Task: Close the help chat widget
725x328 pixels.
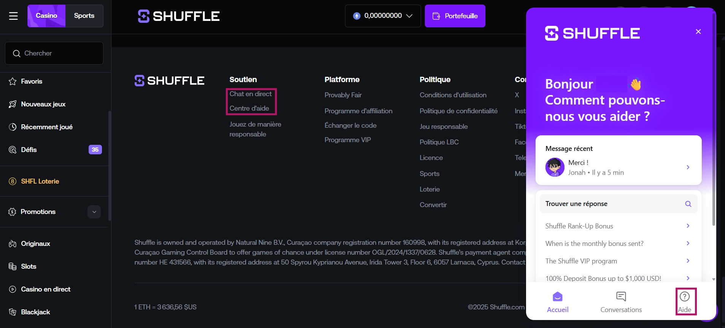Action: click(698, 32)
